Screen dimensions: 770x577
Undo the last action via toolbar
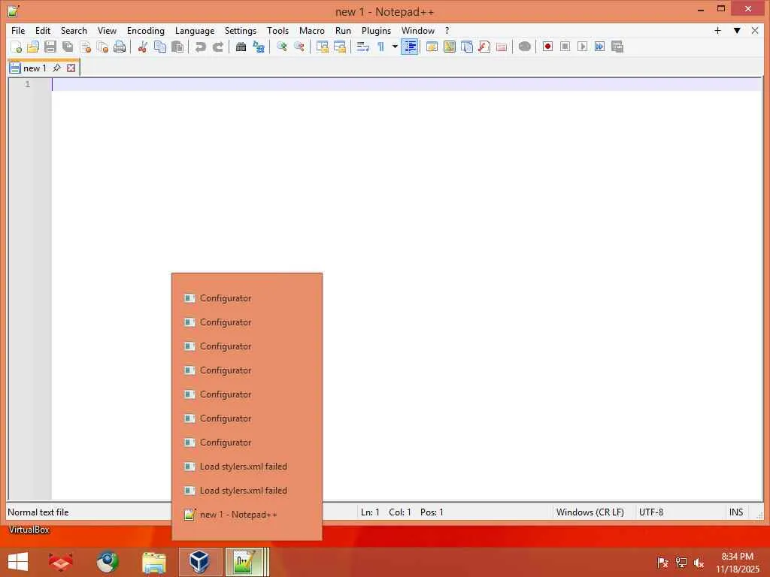point(200,47)
